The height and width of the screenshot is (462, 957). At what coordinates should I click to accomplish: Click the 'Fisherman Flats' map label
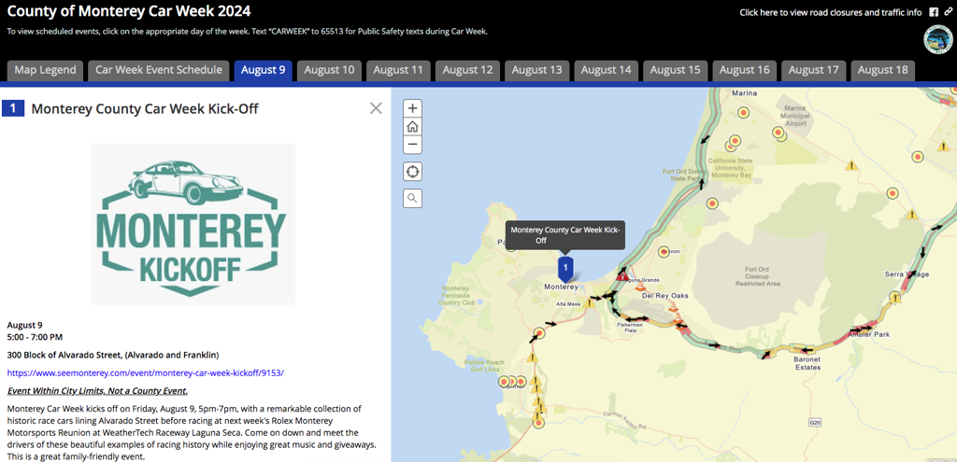point(631,328)
